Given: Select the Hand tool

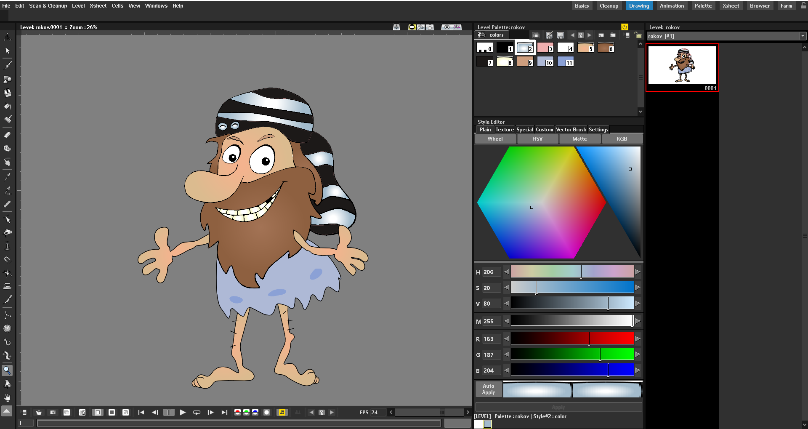Looking at the screenshot, I should [7, 398].
